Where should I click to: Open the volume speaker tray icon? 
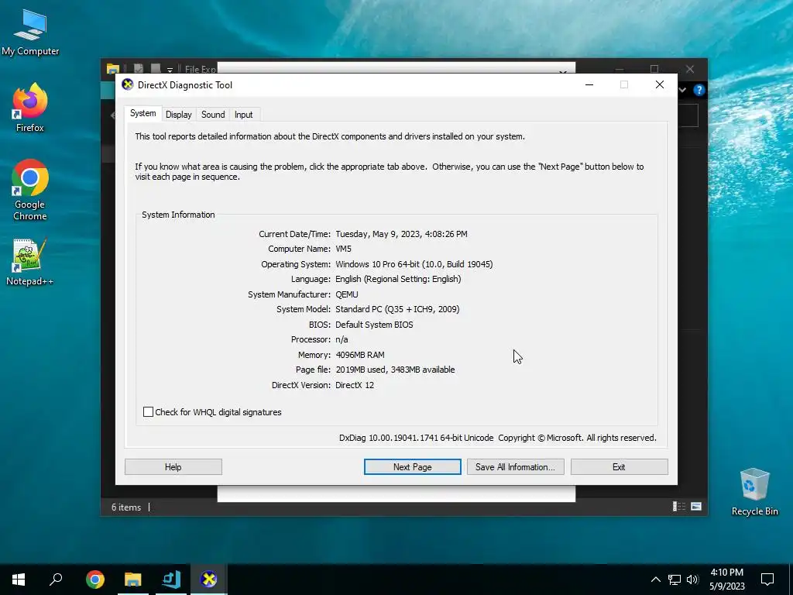(x=692, y=580)
